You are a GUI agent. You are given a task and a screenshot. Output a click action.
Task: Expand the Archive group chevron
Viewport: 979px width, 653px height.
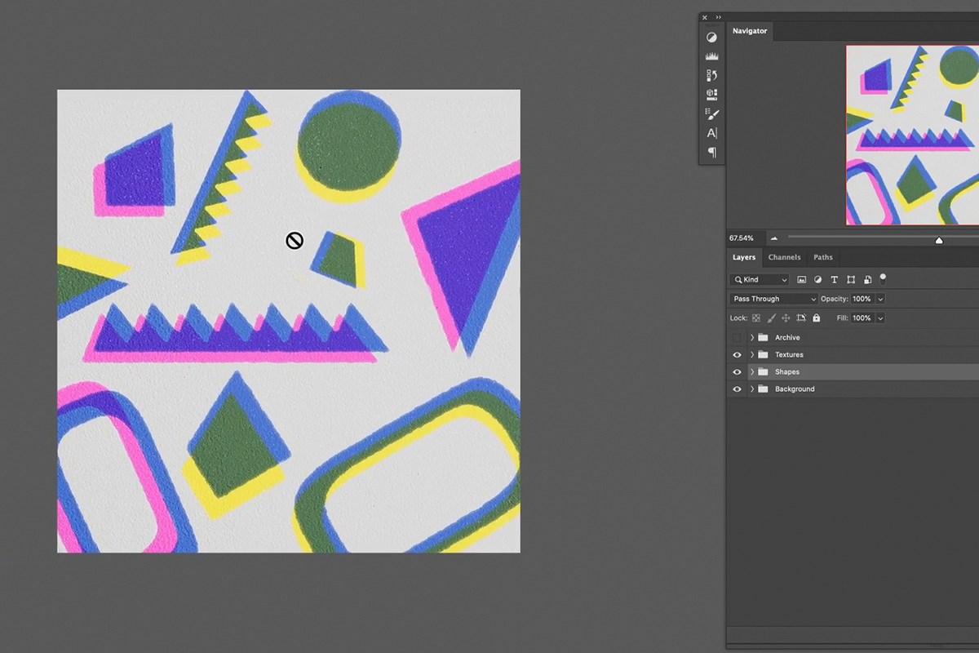[752, 338]
